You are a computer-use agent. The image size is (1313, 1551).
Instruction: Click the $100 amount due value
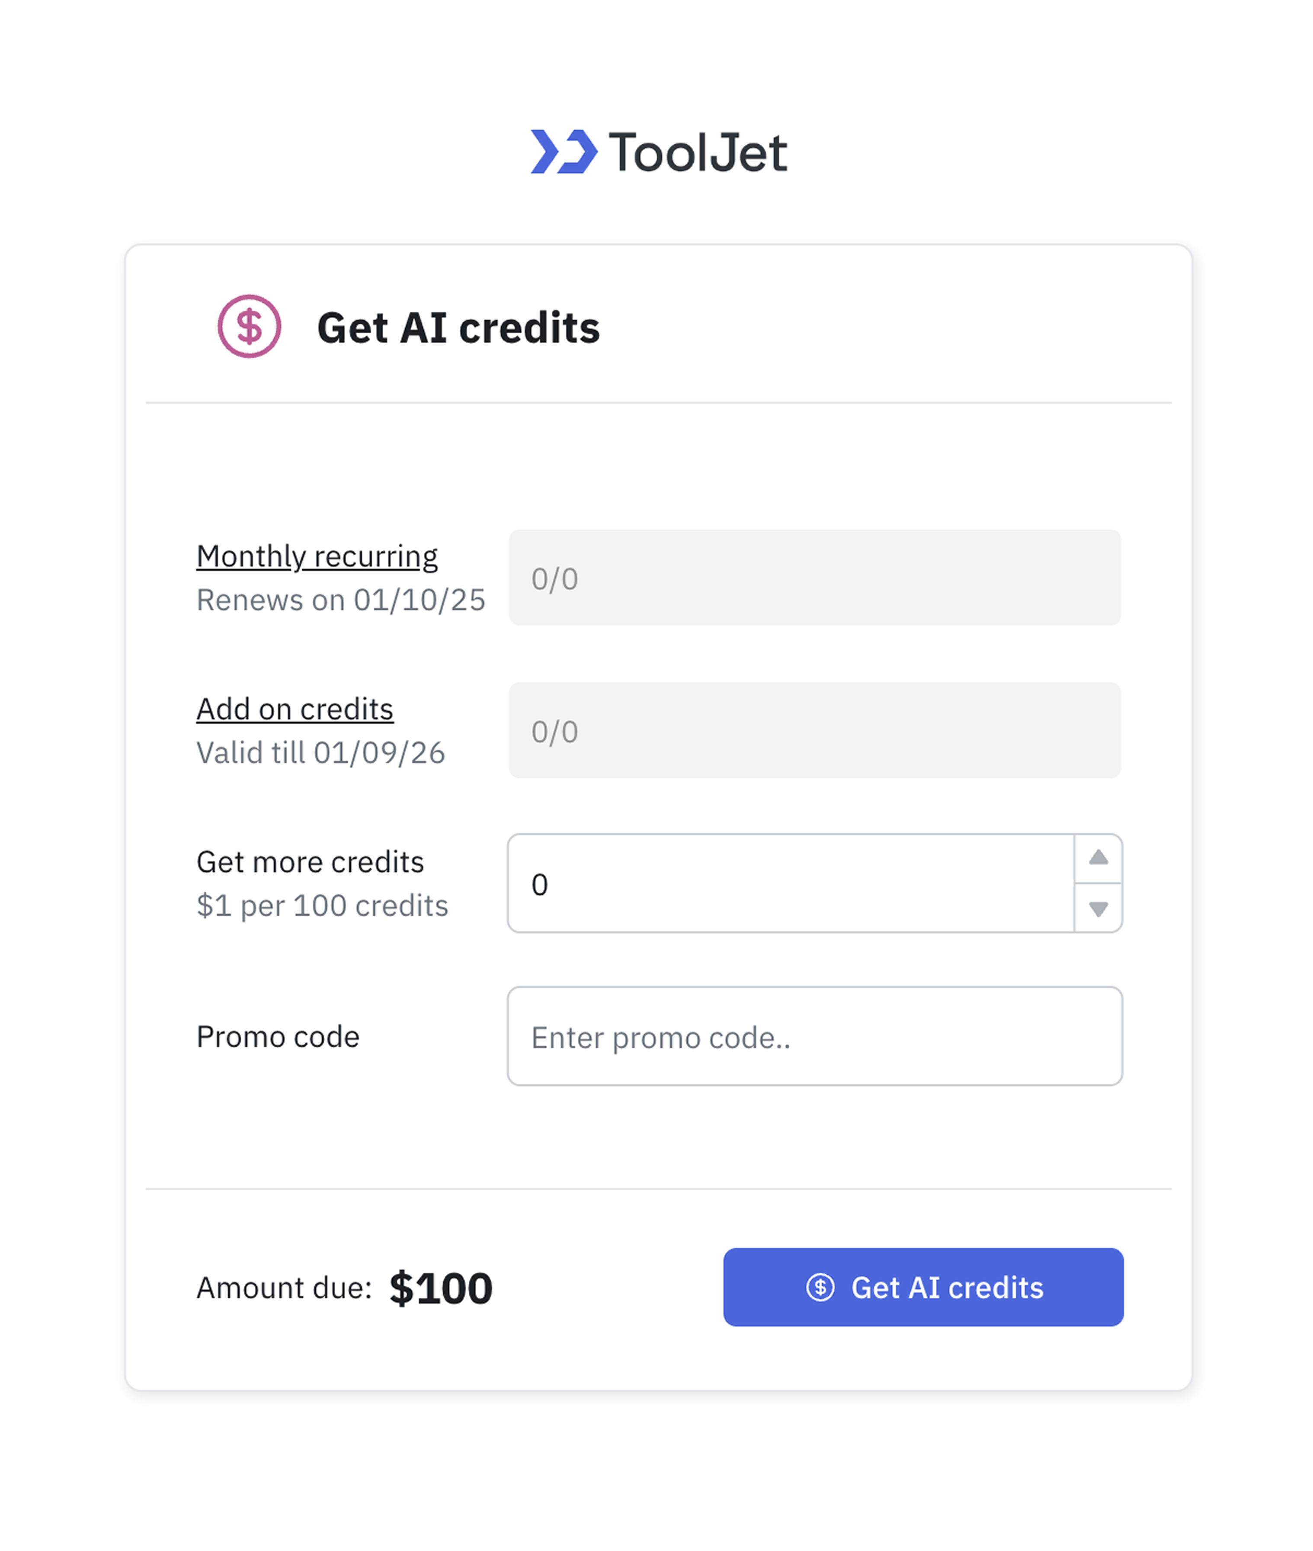[441, 1288]
